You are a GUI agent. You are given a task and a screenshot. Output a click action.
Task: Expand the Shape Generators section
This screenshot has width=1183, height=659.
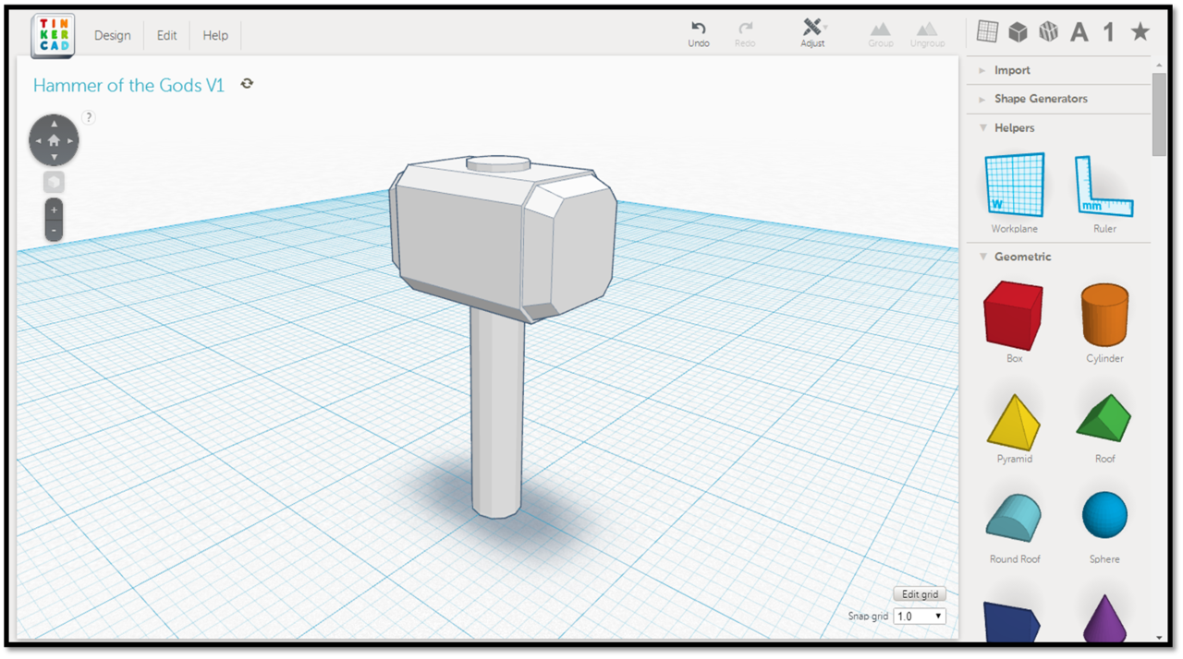pyautogui.click(x=1040, y=99)
